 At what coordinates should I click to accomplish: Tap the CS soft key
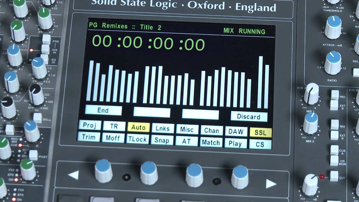pos(260,145)
